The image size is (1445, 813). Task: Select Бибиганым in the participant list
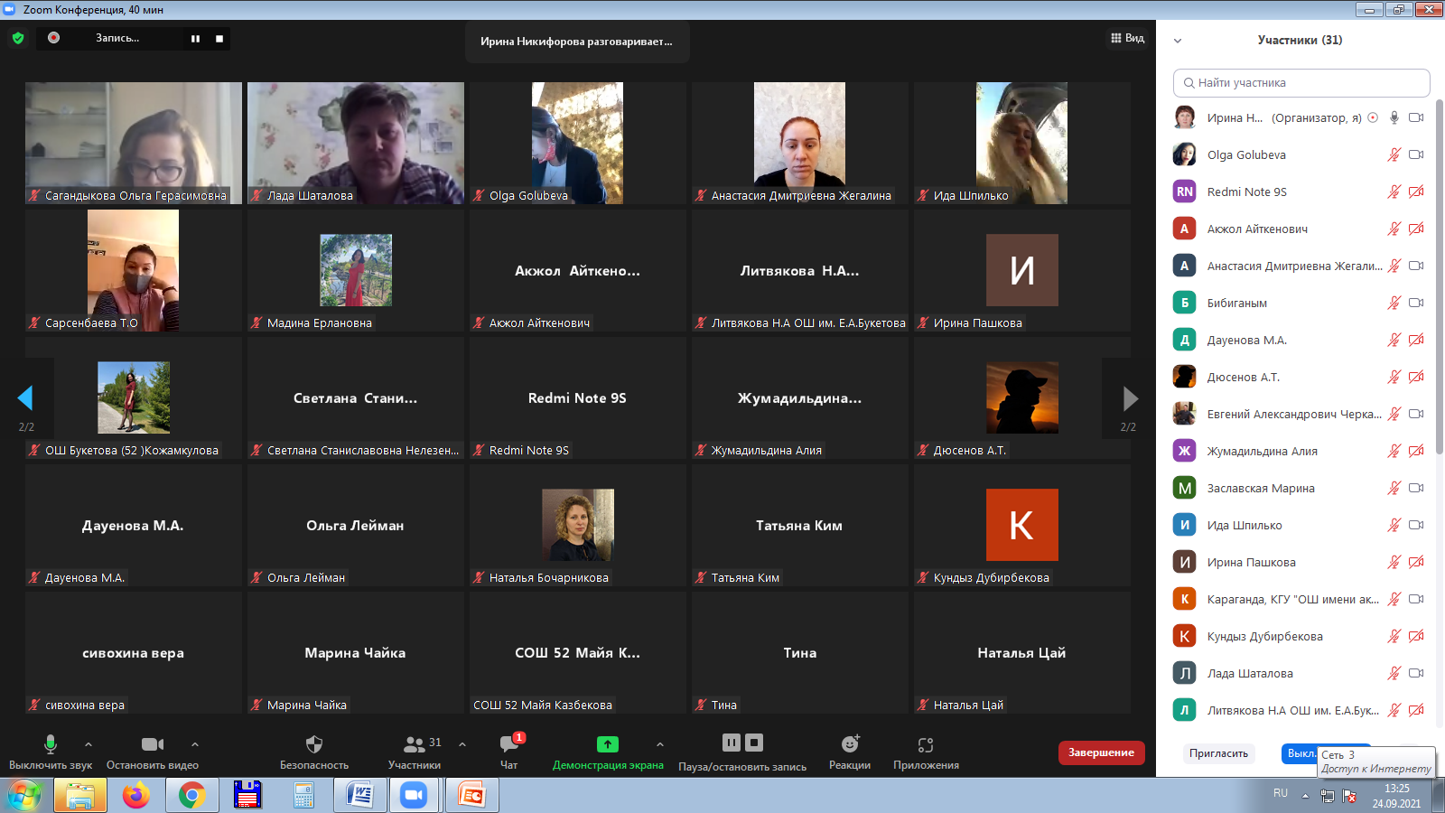pos(1237,303)
